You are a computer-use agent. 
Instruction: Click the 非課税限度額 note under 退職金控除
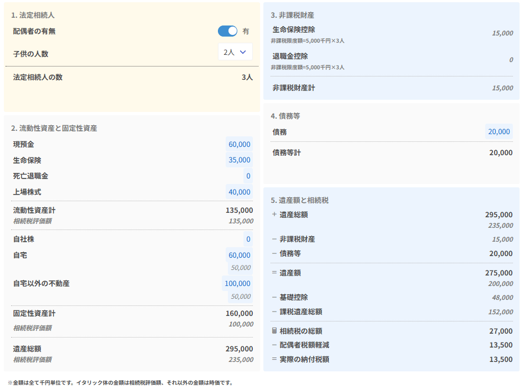click(x=307, y=68)
